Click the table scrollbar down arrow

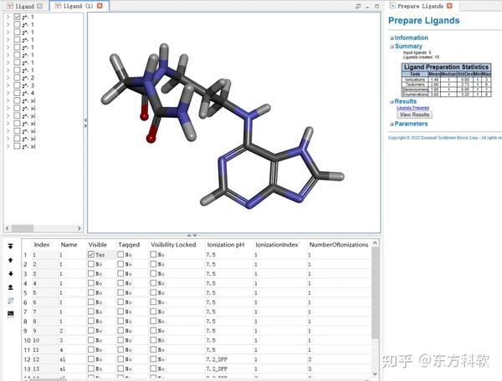375,373
